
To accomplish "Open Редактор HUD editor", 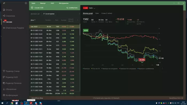I will (10, 77).
